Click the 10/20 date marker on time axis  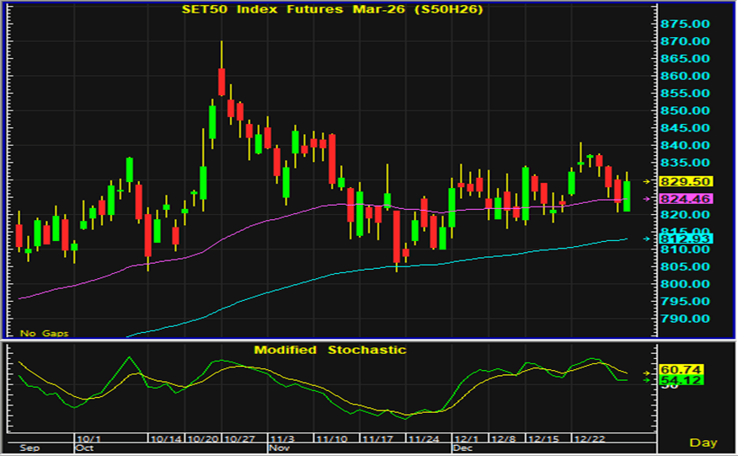(204, 439)
